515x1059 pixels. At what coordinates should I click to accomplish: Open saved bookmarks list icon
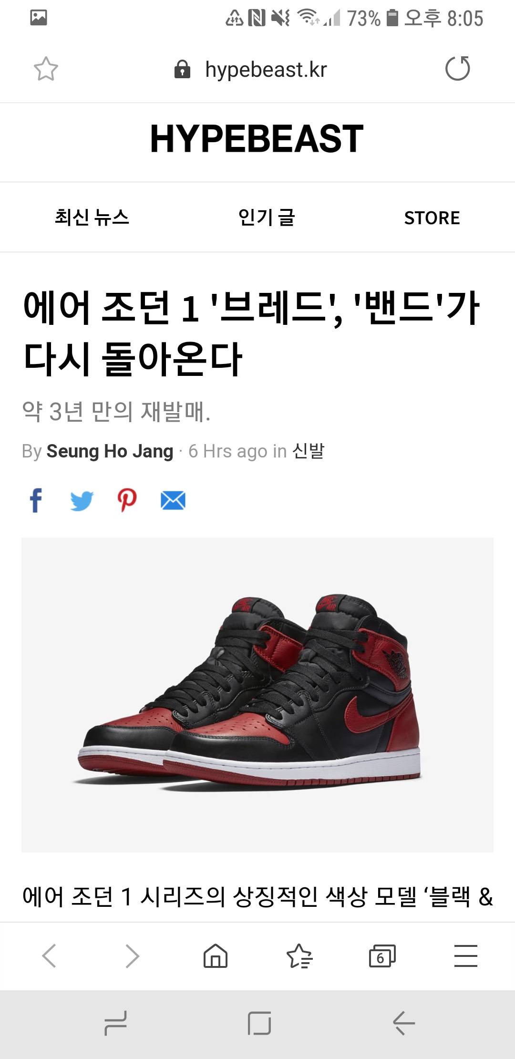pyautogui.click(x=299, y=955)
